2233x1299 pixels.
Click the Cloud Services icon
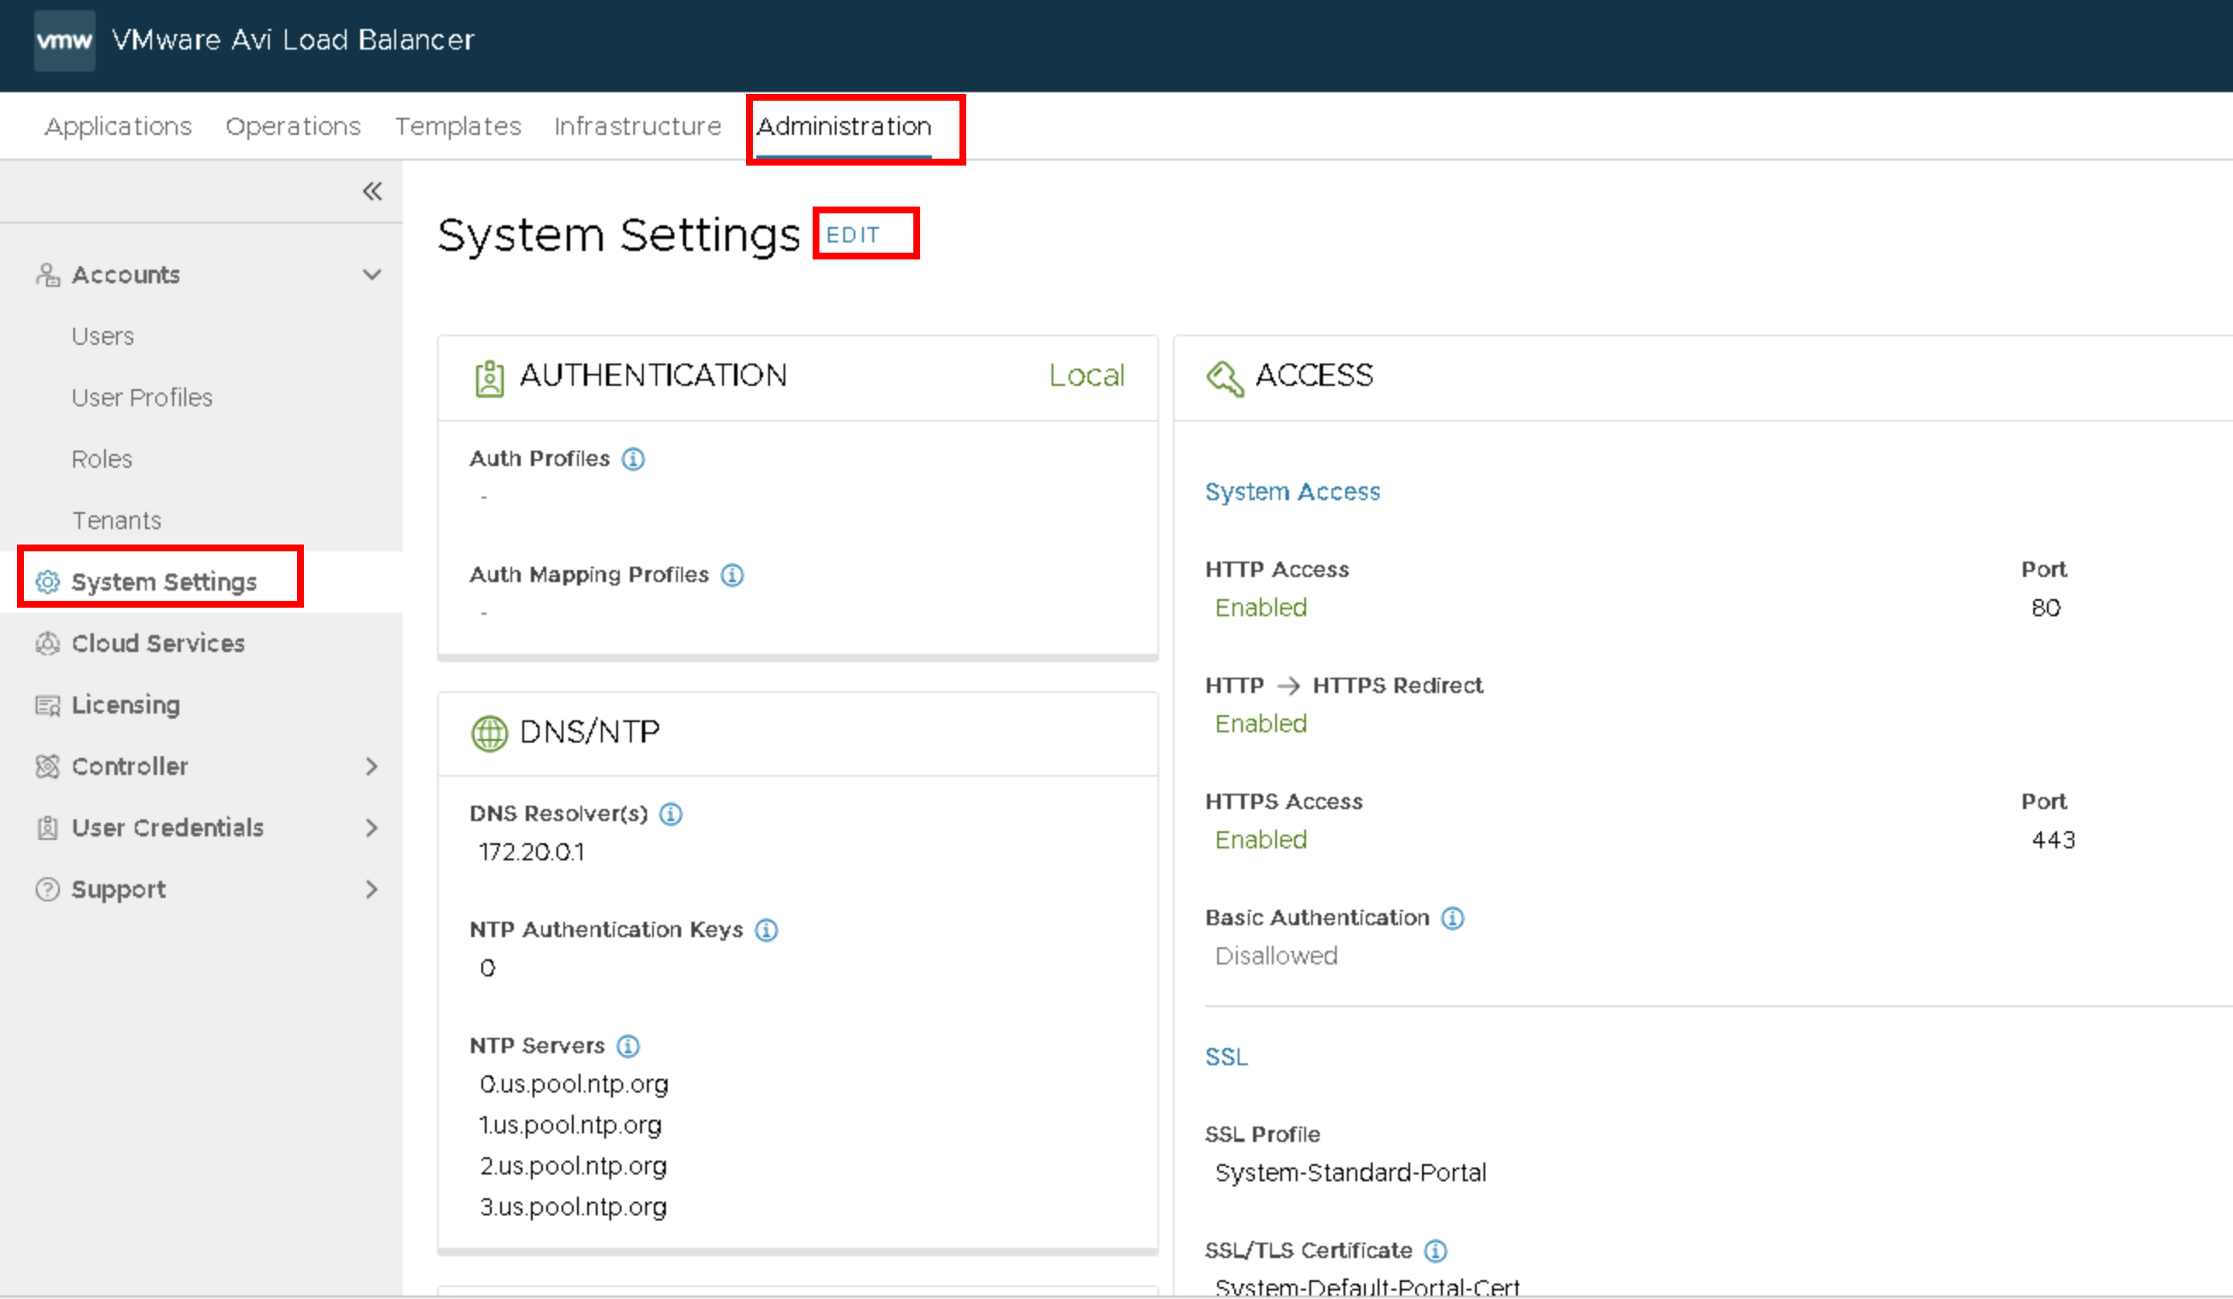48,644
